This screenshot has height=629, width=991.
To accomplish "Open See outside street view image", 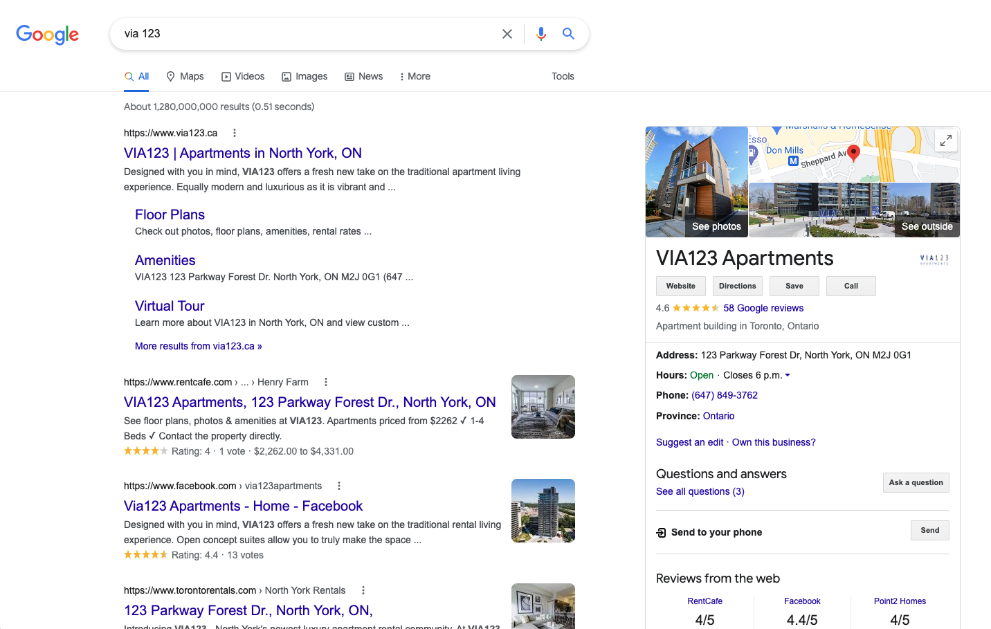I will tap(855, 210).
